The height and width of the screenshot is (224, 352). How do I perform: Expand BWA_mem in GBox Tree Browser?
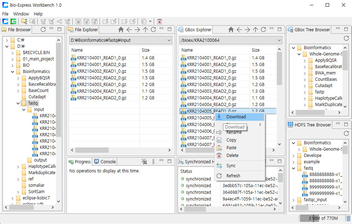(x=305, y=73)
